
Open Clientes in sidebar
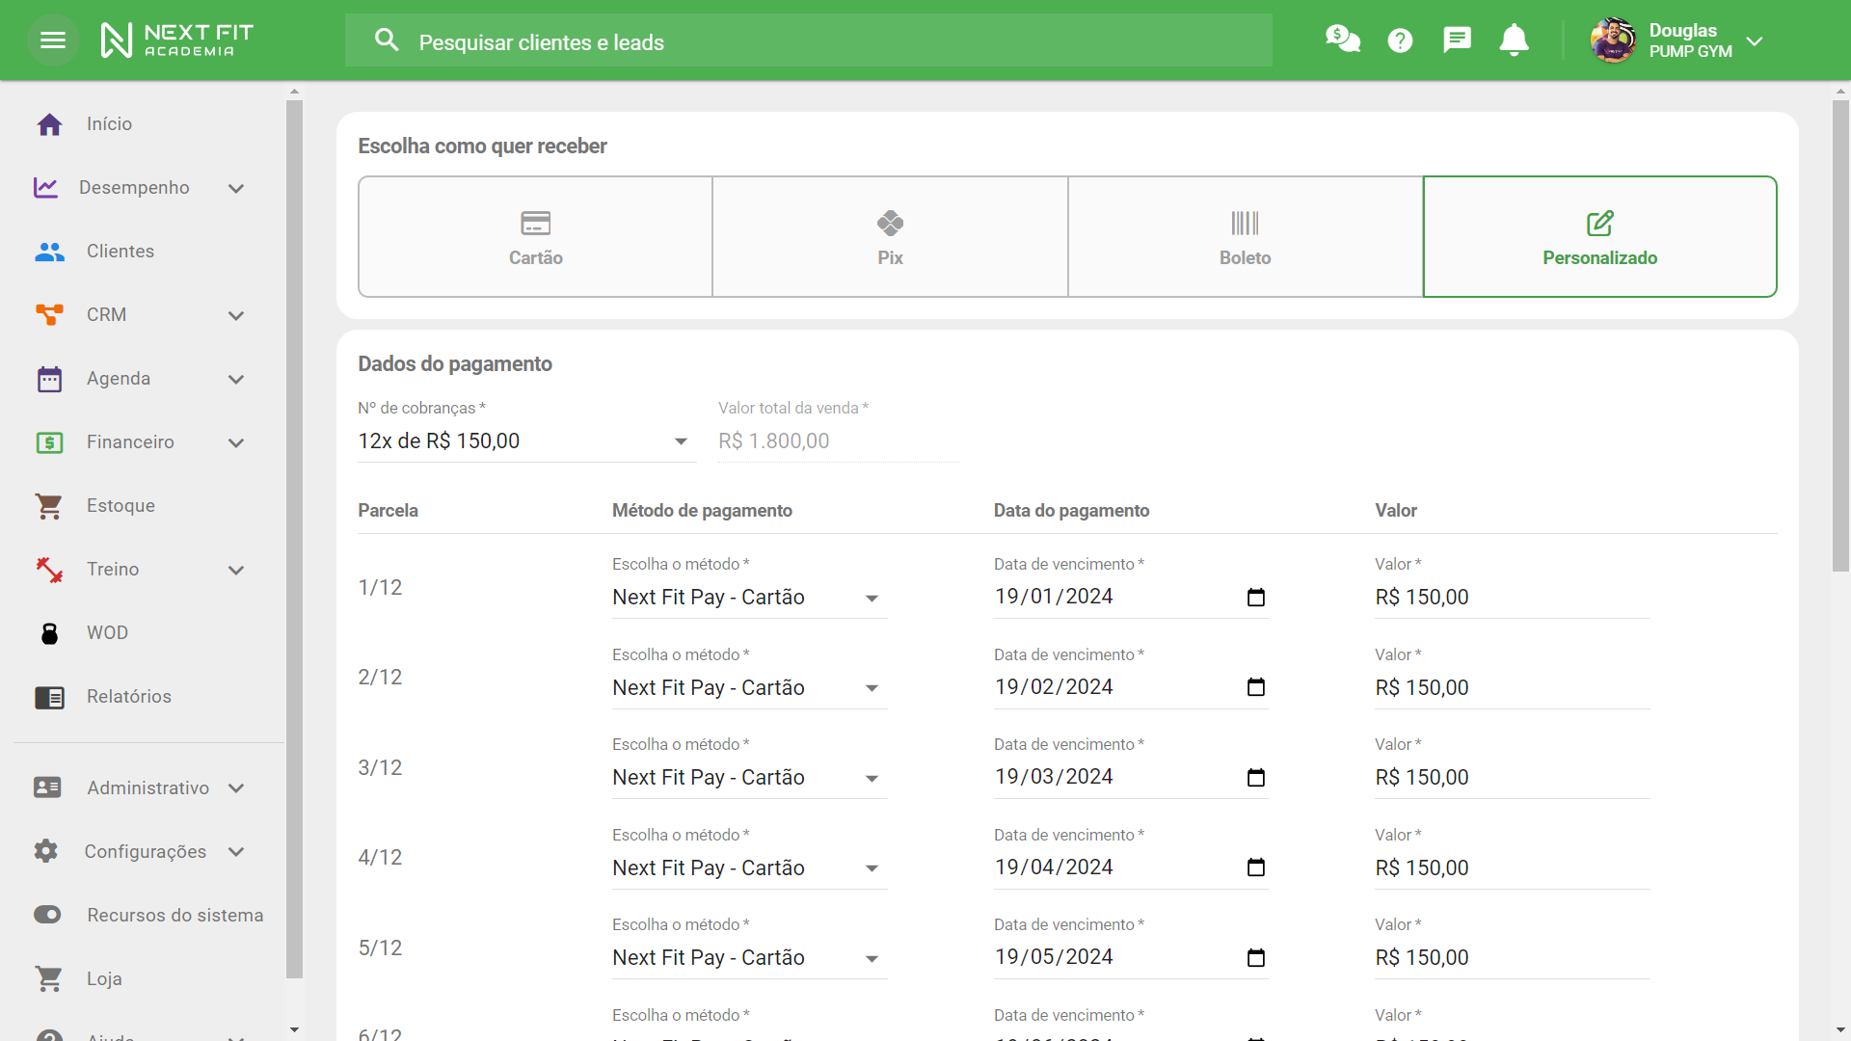120,252
